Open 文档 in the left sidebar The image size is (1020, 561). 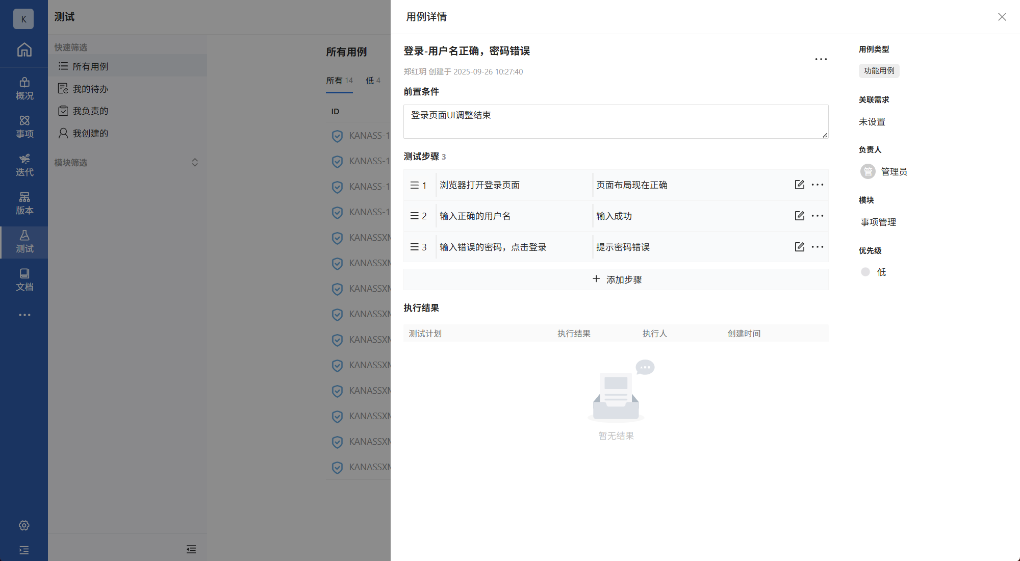tap(24, 280)
